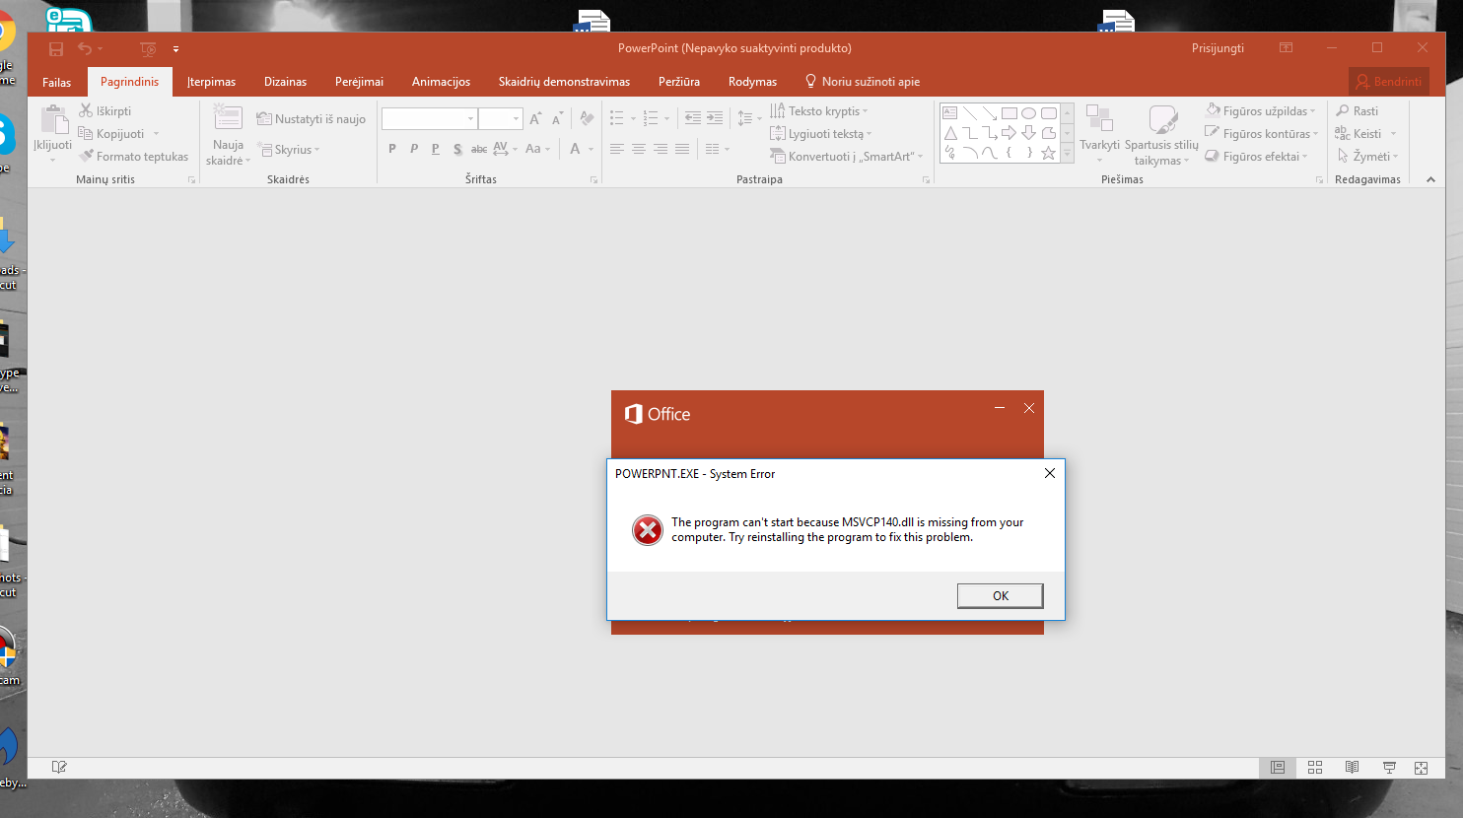Click the increase indent icon

[715, 118]
